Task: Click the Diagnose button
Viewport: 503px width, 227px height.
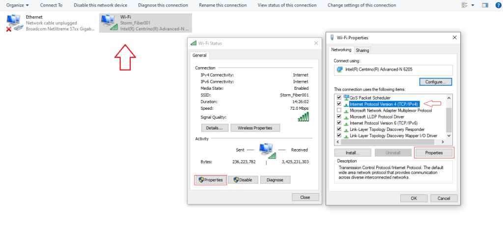Action: click(275, 180)
